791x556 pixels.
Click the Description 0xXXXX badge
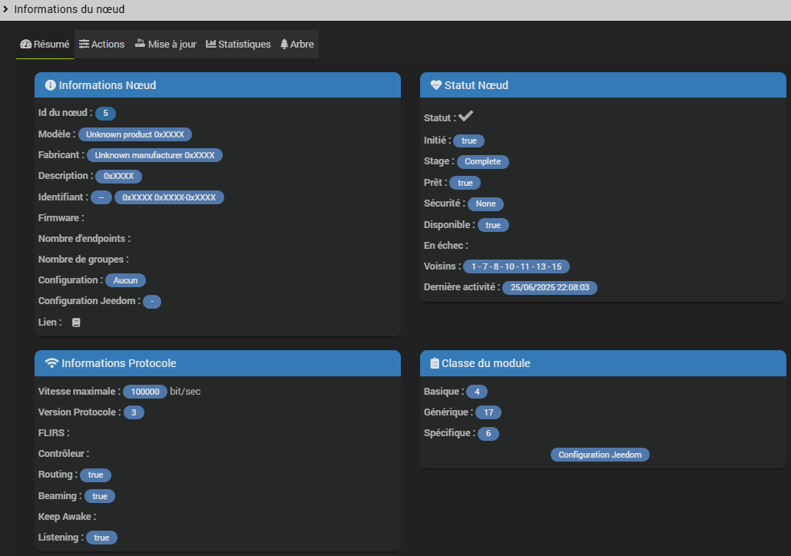pos(118,176)
